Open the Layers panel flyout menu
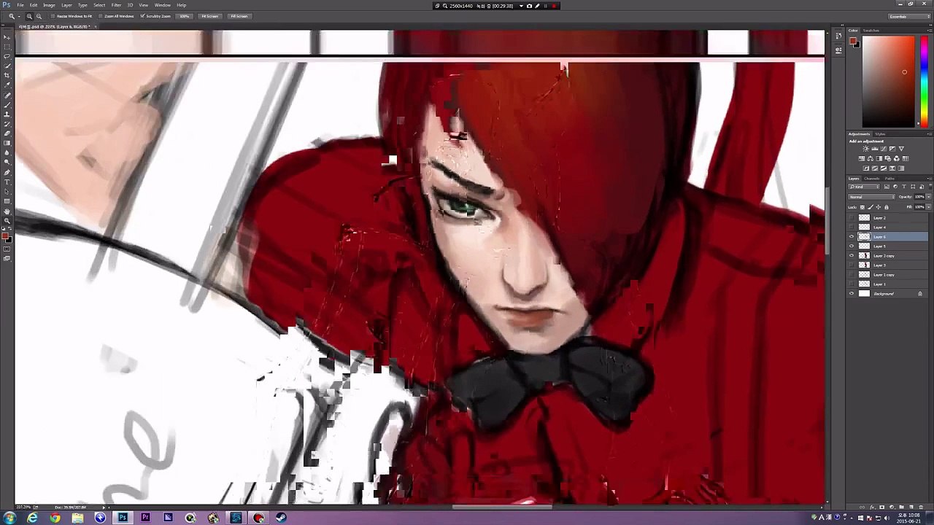The image size is (934, 525). [930, 179]
